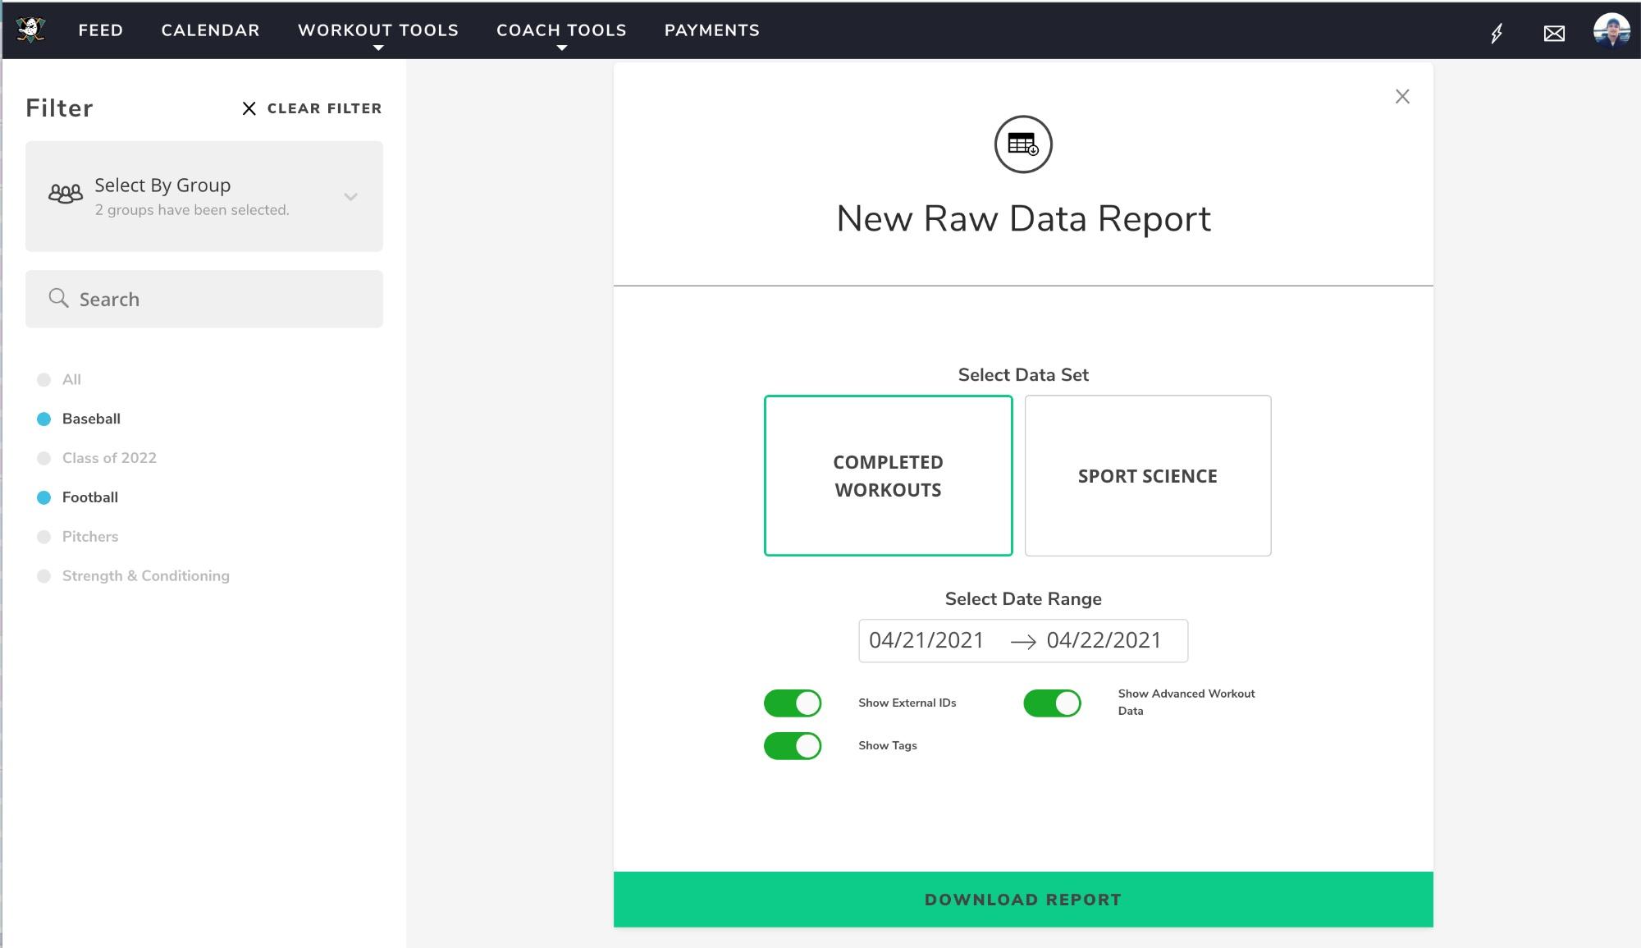Close the New Raw Data Report dialog
Screen dimensions: 1641x948
click(1402, 97)
